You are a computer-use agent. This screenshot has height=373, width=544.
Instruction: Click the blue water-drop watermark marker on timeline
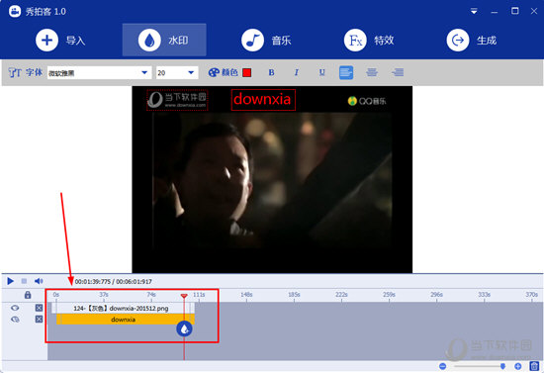click(x=184, y=328)
